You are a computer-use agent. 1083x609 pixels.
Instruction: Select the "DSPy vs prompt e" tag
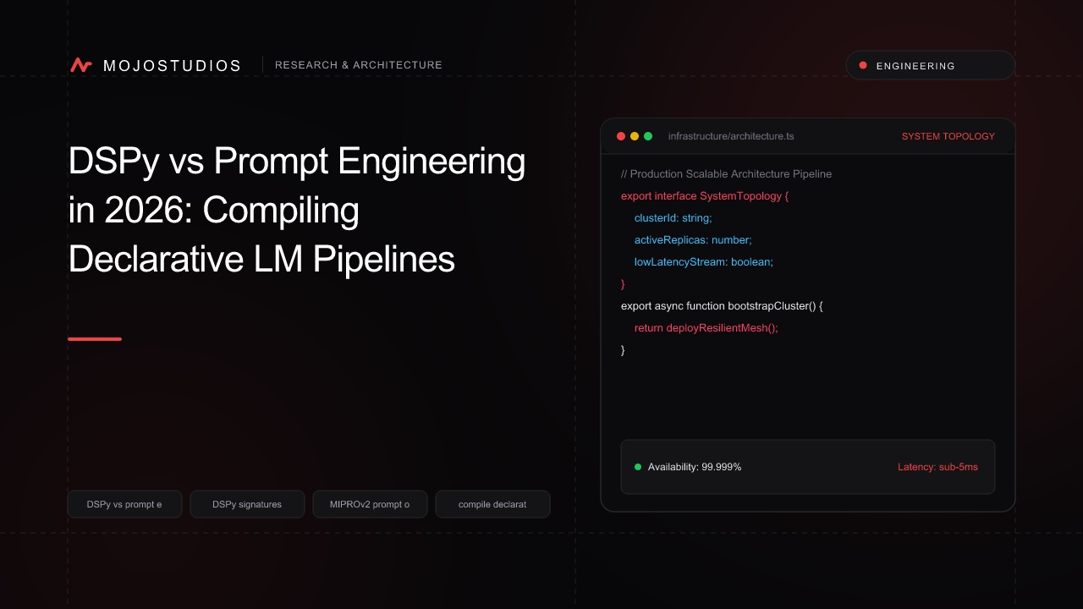(124, 504)
